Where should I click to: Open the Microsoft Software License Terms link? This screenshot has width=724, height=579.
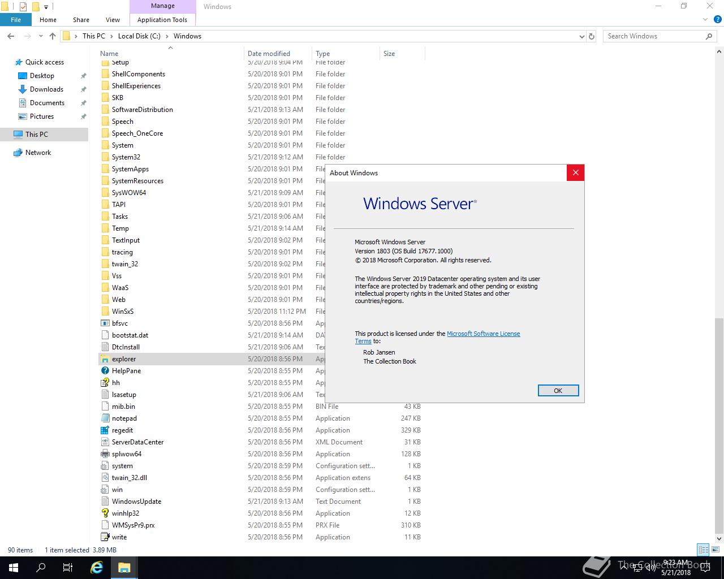click(x=483, y=334)
